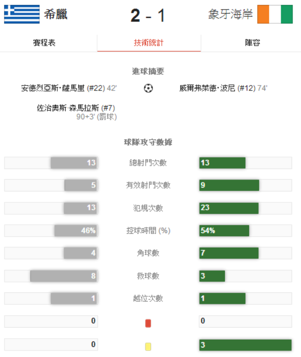Click Greece total shots bar showing 13
The image size is (301, 357).
point(74,163)
